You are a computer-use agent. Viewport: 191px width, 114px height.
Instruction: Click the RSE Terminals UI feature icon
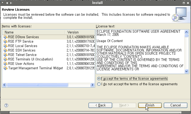(5, 59)
